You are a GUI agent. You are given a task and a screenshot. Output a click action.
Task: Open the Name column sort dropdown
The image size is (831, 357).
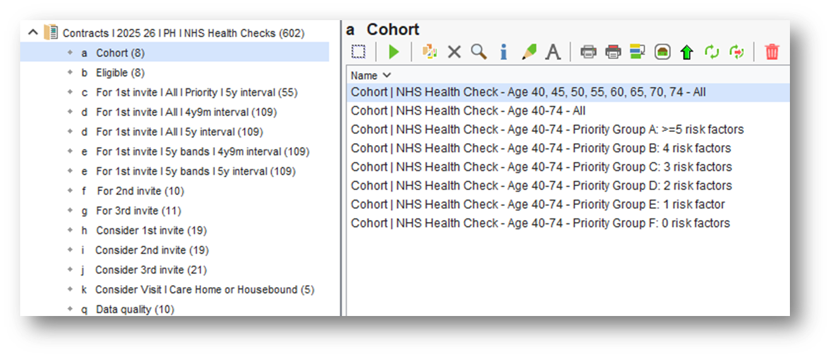(x=387, y=76)
